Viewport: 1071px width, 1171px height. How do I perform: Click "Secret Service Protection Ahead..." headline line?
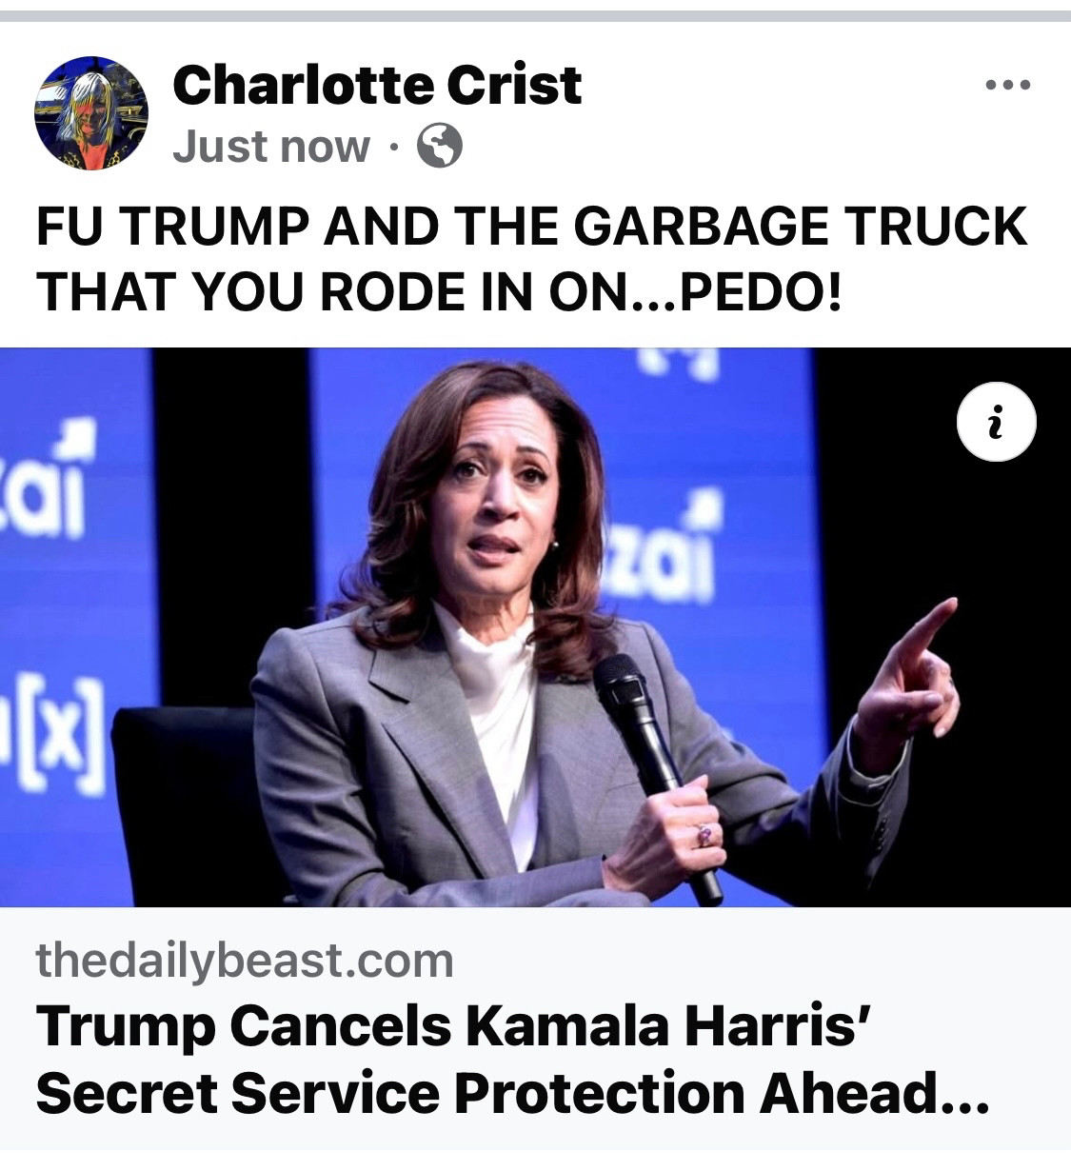513,1094
